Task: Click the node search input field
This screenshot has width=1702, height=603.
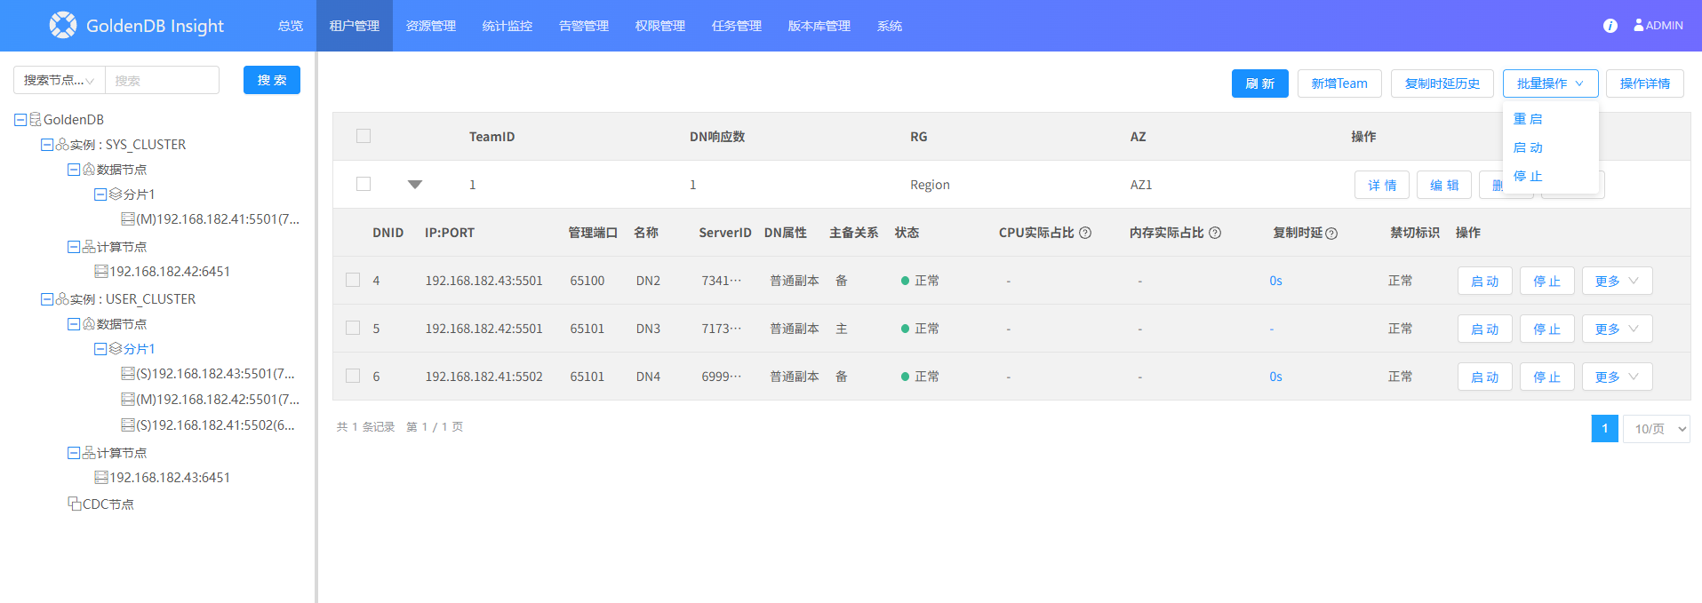Action: click(163, 80)
